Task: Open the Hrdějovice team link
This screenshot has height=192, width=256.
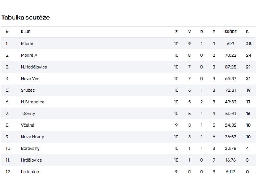Action: click(31, 160)
